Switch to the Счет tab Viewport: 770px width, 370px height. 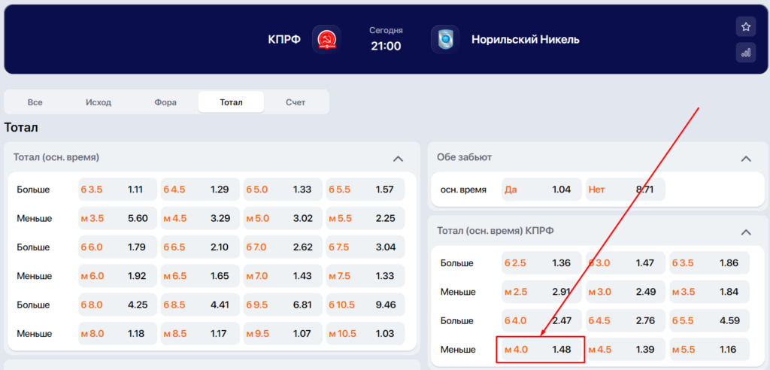coord(296,102)
